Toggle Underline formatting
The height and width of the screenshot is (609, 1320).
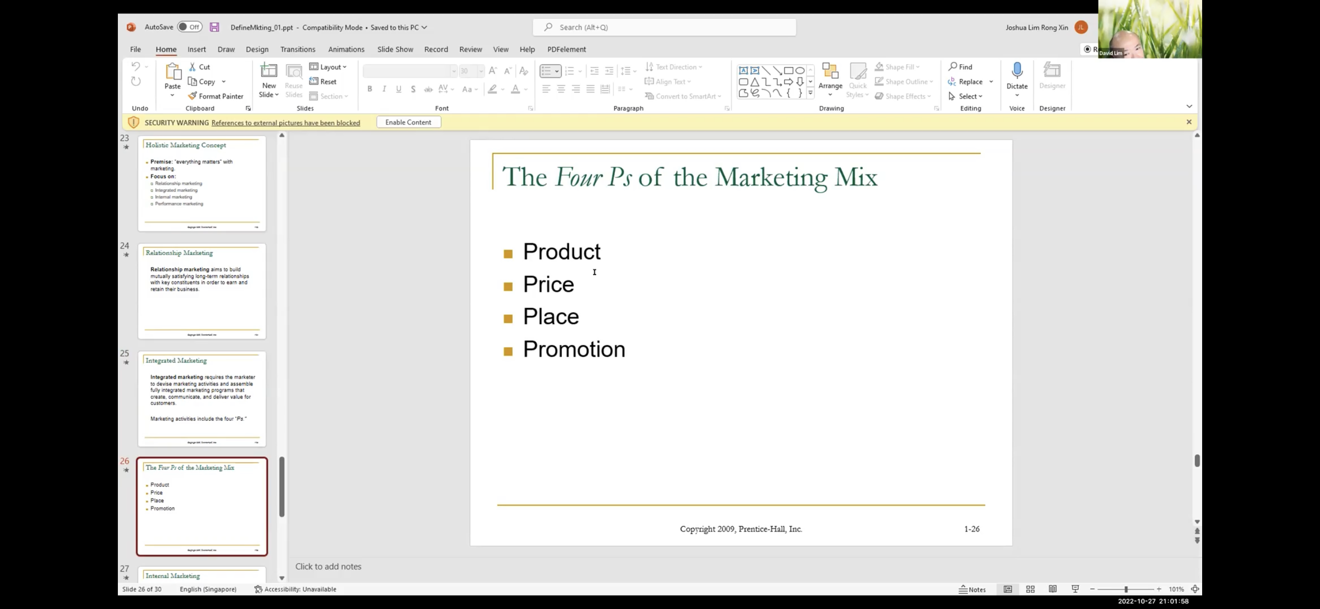coord(399,89)
